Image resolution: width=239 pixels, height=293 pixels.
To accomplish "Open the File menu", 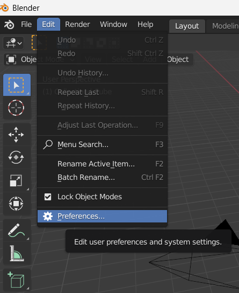I will pyautogui.click(x=26, y=24).
